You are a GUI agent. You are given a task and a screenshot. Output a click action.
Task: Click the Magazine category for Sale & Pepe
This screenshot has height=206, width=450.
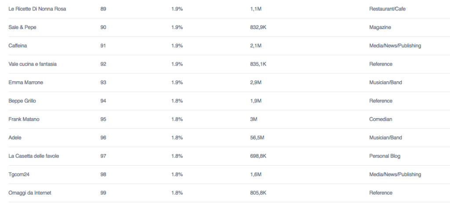pos(380,27)
